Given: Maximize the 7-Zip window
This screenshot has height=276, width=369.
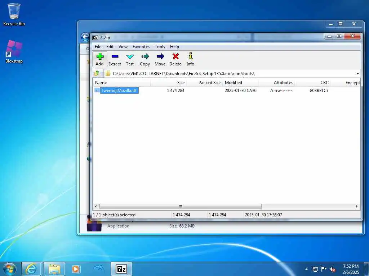Looking at the screenshot, I should 339,36.
